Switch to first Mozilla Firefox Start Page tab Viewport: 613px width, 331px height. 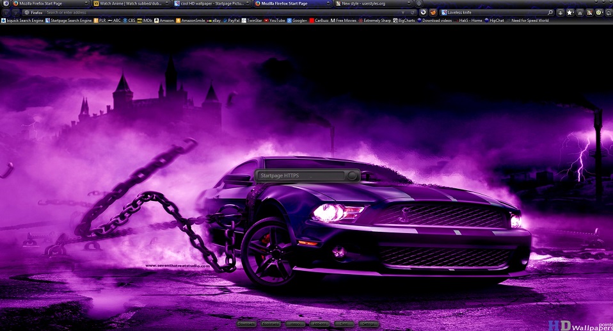coord(51,4)
